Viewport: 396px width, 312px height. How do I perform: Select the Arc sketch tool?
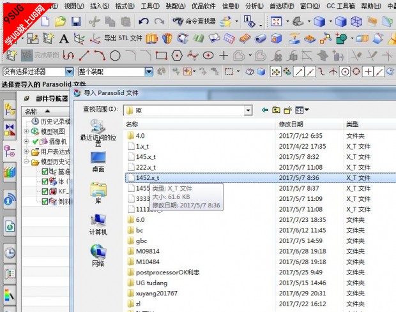coord(100,56)
